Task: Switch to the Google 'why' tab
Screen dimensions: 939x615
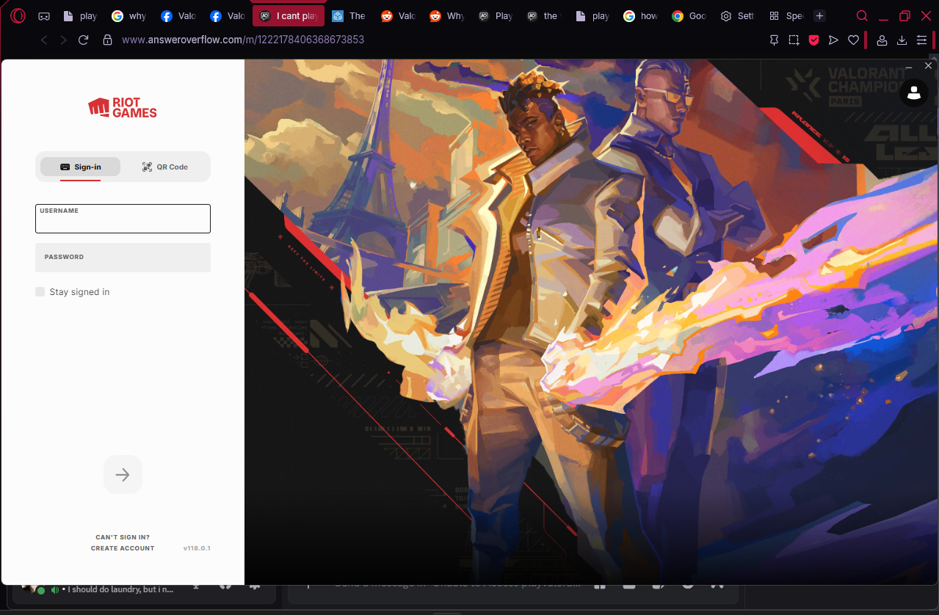Action: coord(128,16)
